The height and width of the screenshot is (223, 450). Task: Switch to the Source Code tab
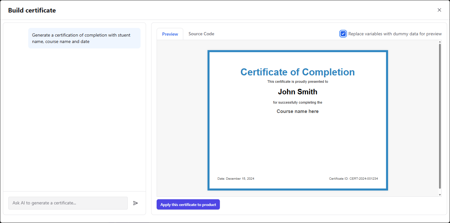pos(201,34)
